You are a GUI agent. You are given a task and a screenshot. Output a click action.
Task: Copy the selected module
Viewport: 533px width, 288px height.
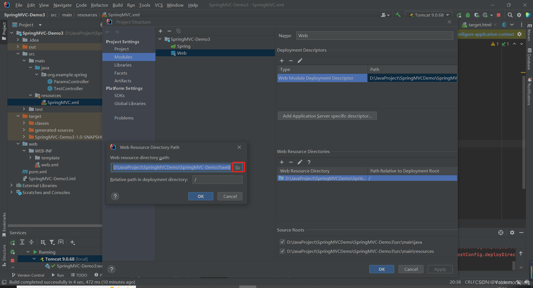(178, 31)
